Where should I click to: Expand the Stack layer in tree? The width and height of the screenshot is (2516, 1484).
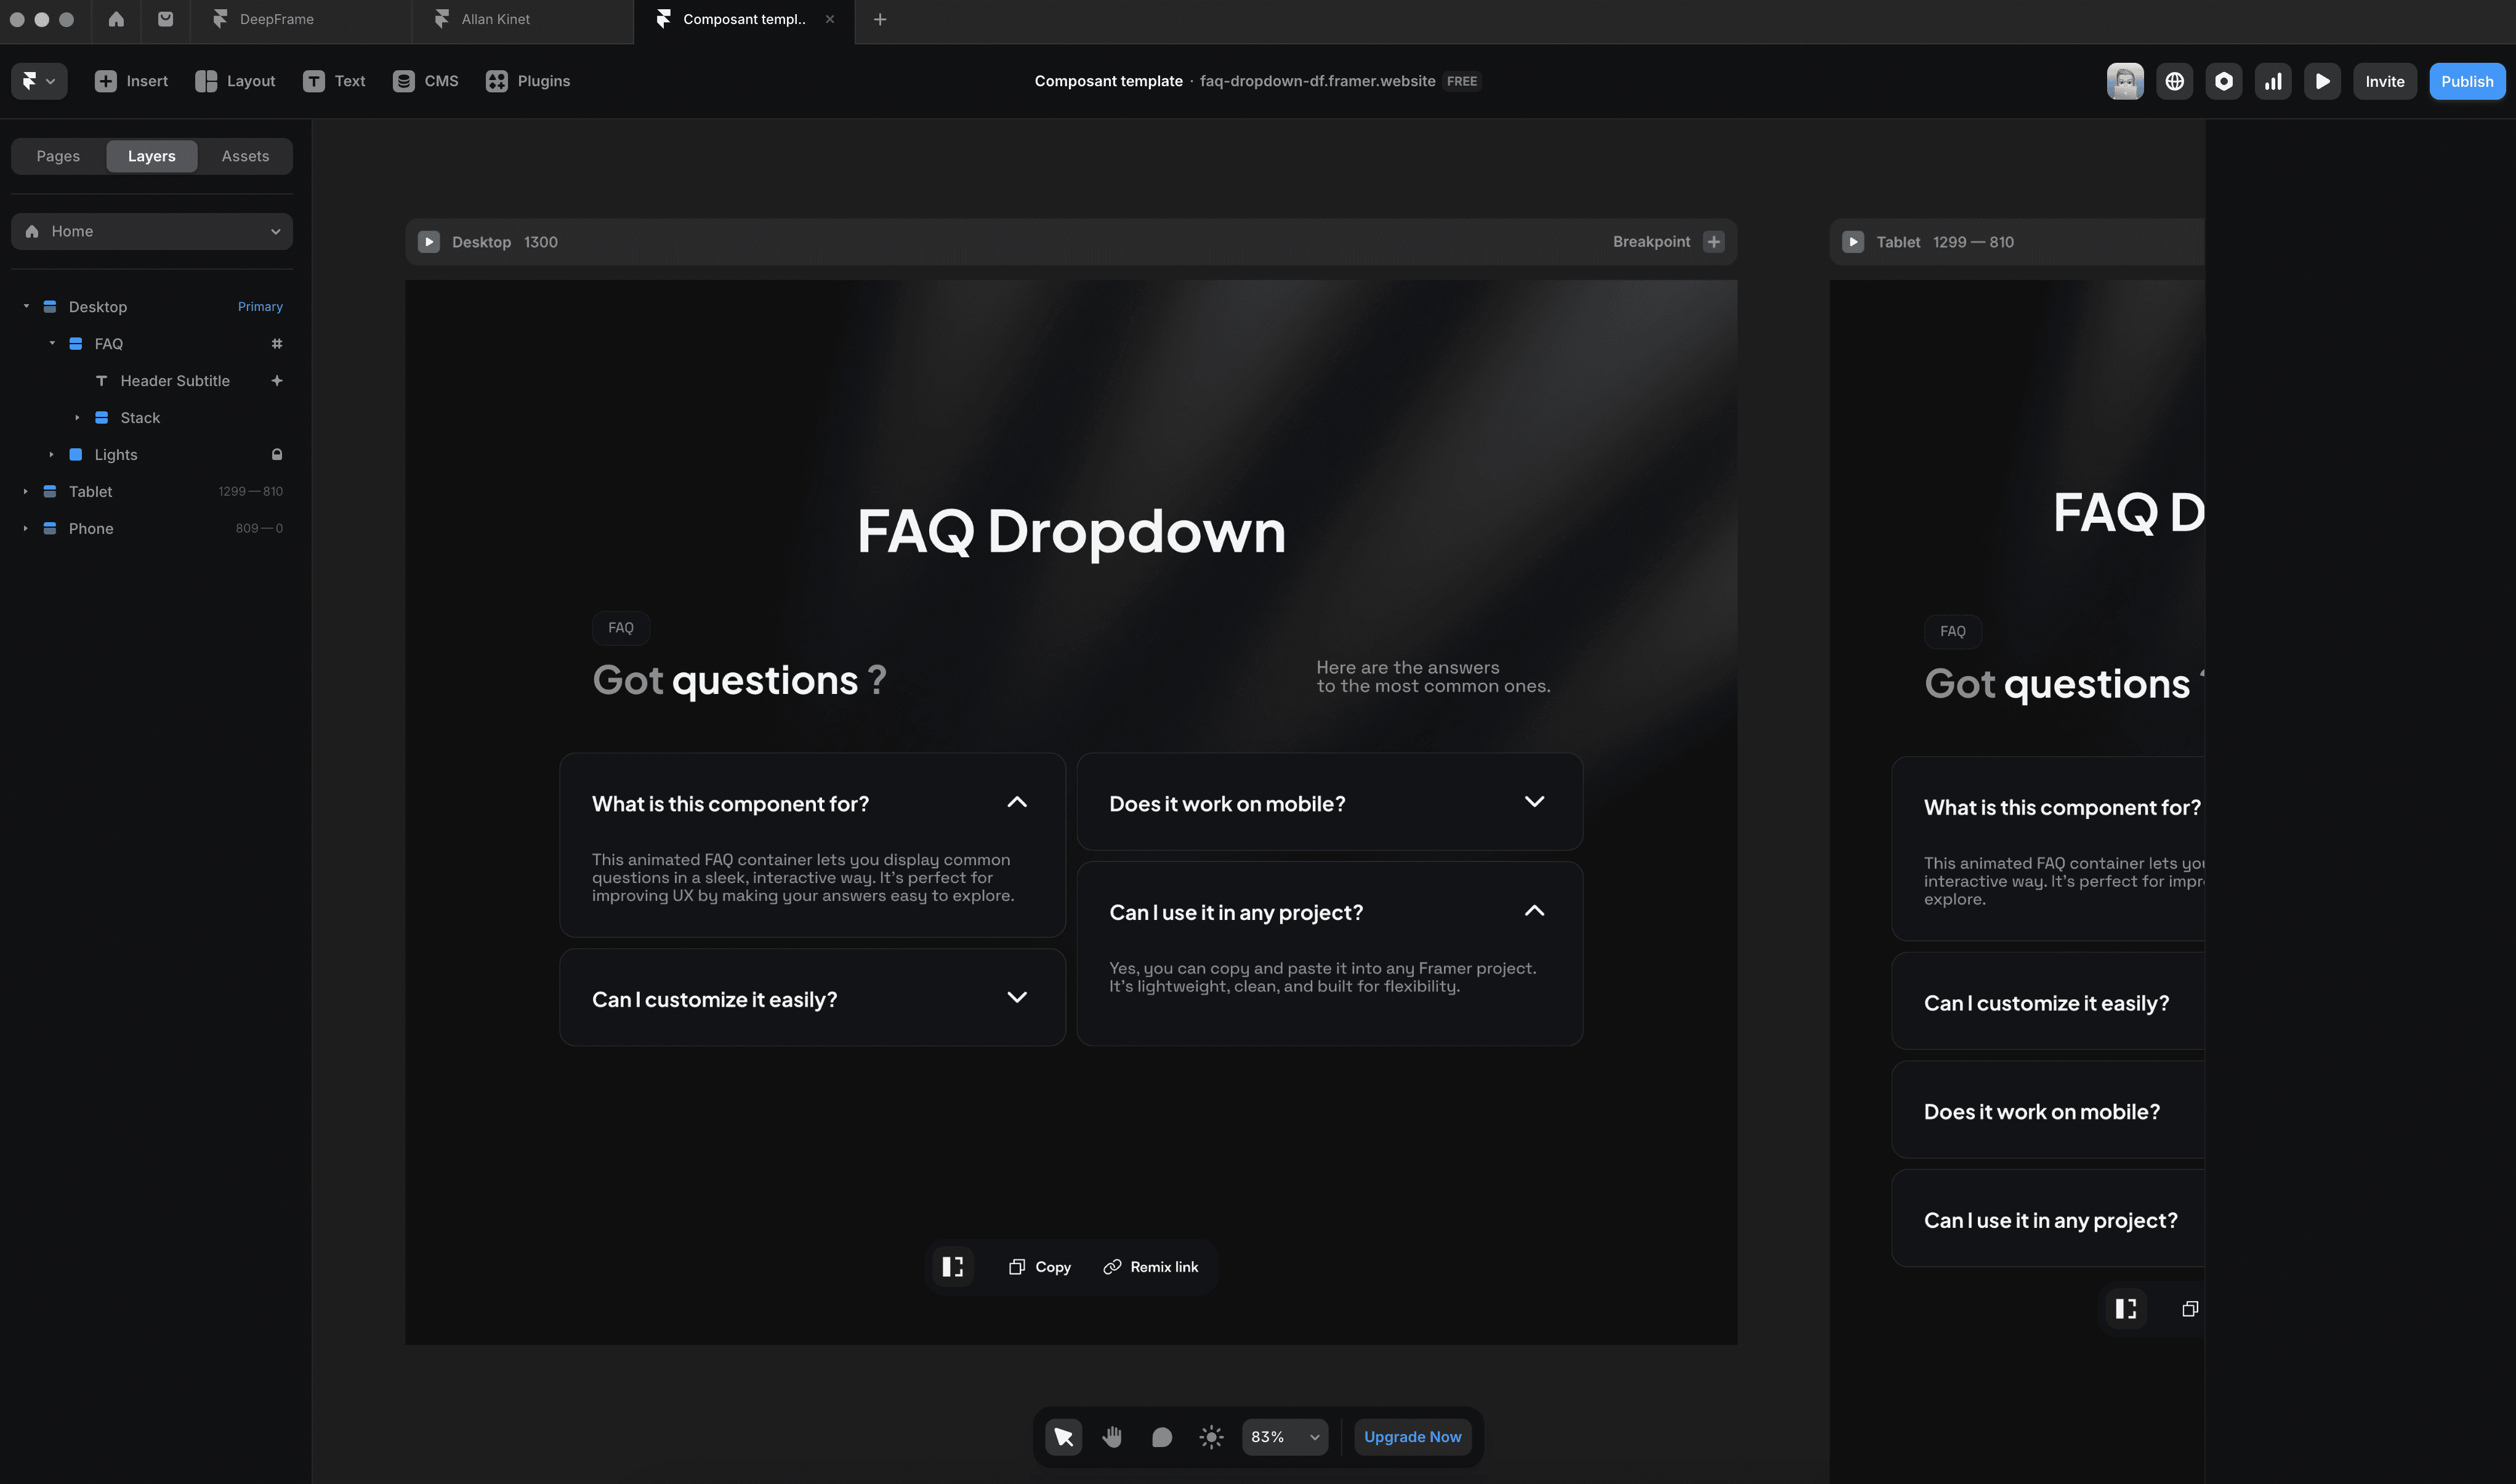point(77,418)
